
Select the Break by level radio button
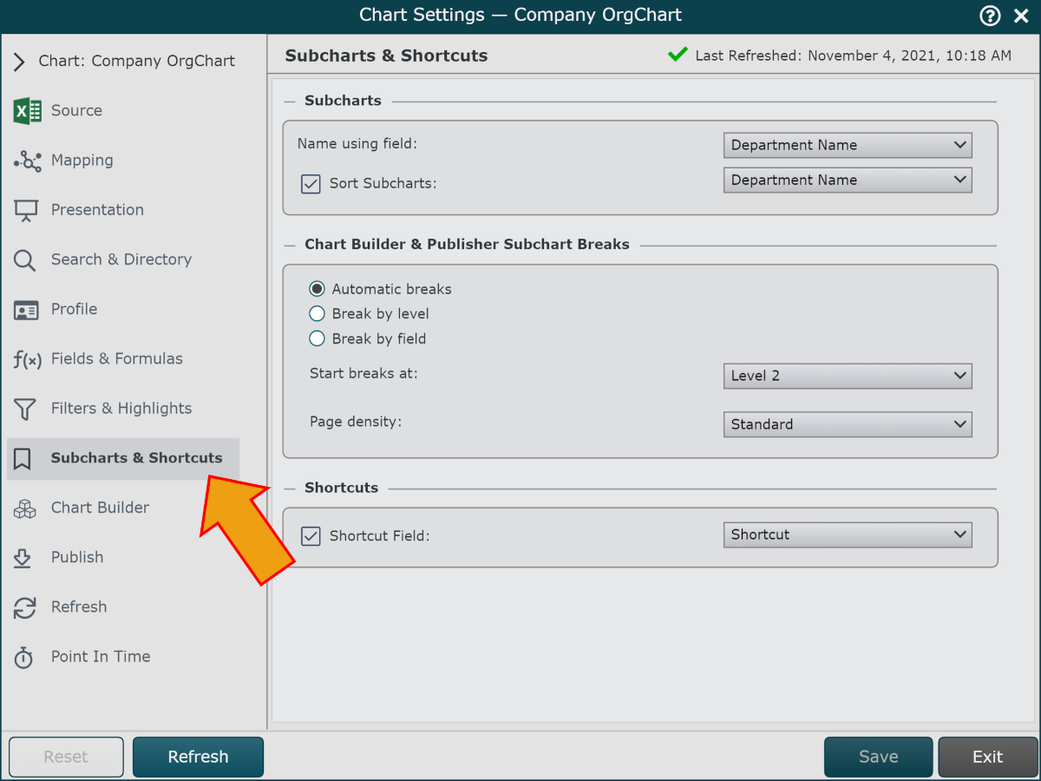pyautogui.click(x=318, y=314)
